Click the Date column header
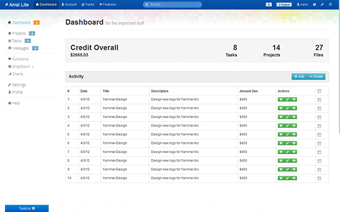The height and width of the screenshot is (212, 340). click(x=84, y=91)
